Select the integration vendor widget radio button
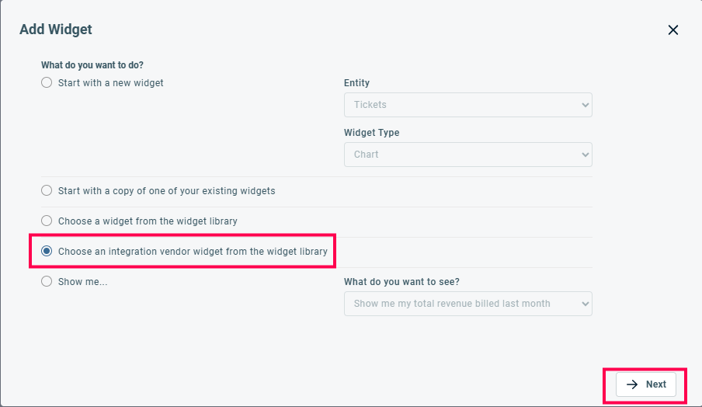Screen dimensions: 702x407 click(47, 251)
